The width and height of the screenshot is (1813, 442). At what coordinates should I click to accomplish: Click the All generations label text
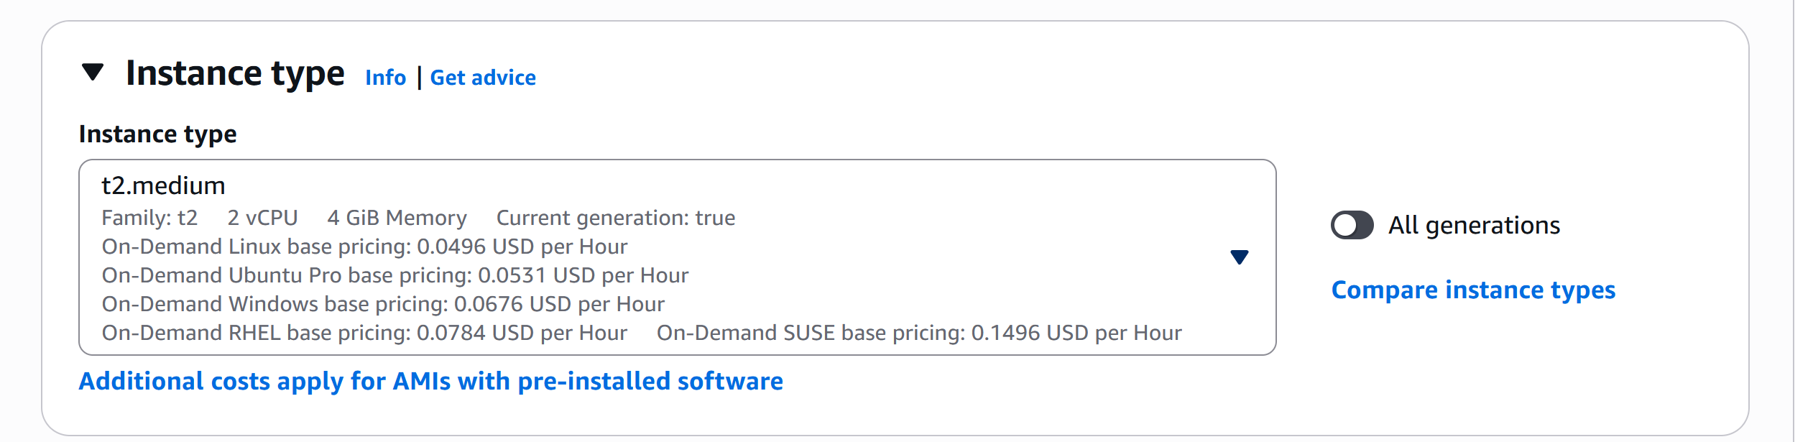pyautogui.click(x=1474, y=226)
